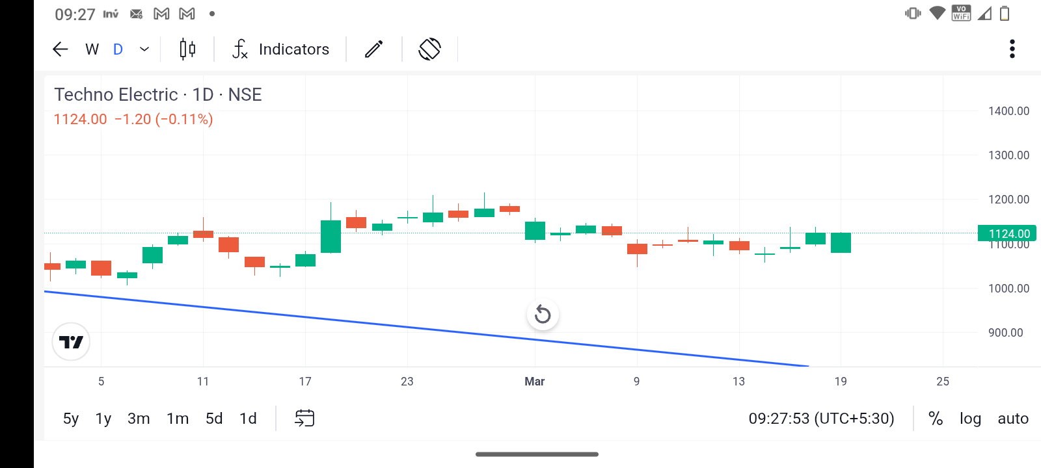This screenshot has width=1041, height=468.
Task: Set the date range to 5y
Action: click(71, 419)
